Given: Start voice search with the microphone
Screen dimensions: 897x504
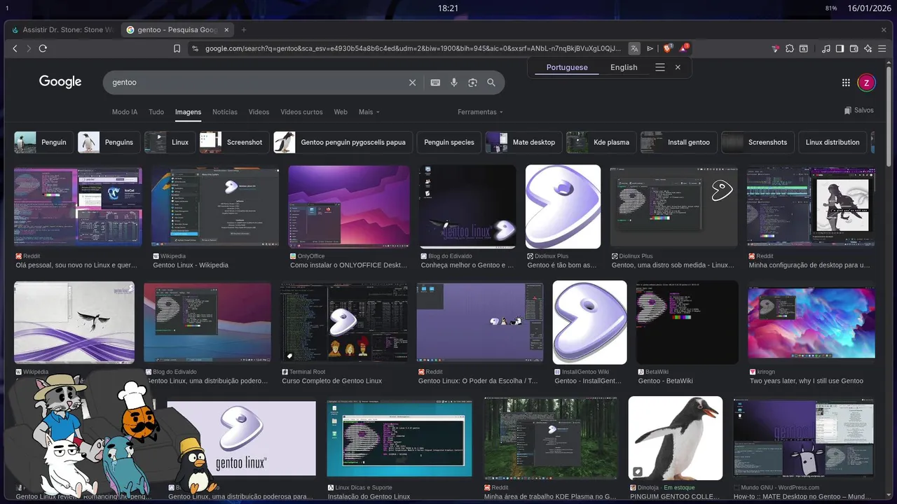Looking at the screenshot, I should click(454, 83).
